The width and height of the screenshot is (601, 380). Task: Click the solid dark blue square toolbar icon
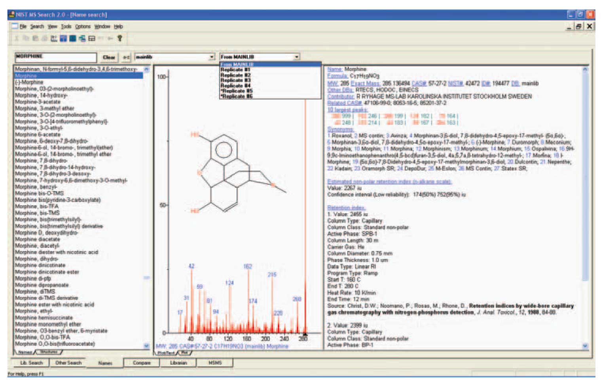[73, 38]
